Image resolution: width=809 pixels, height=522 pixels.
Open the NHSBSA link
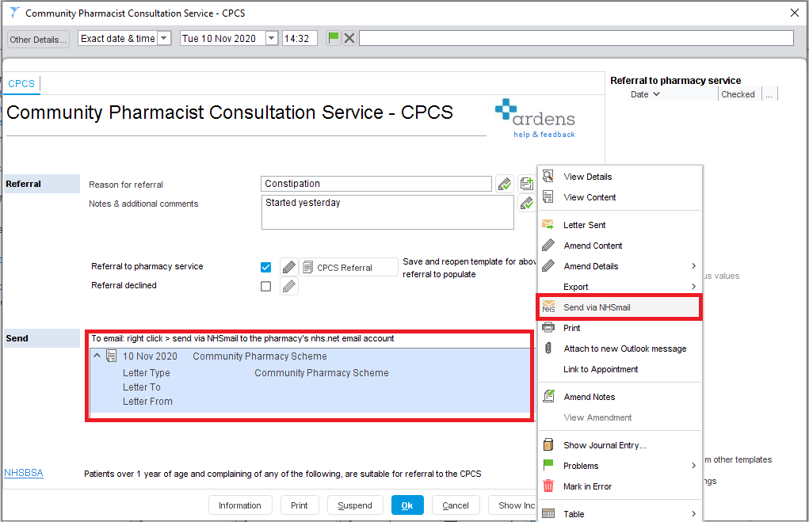tap(24, 472)
